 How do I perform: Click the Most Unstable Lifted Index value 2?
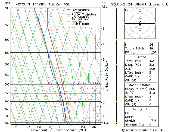150,97
